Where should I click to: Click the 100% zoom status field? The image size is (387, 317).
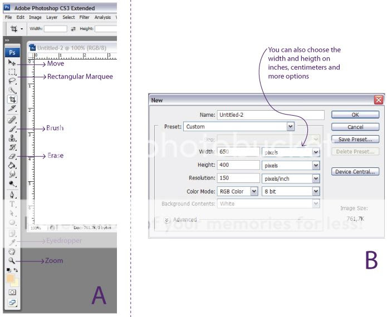tap(36, 228)
